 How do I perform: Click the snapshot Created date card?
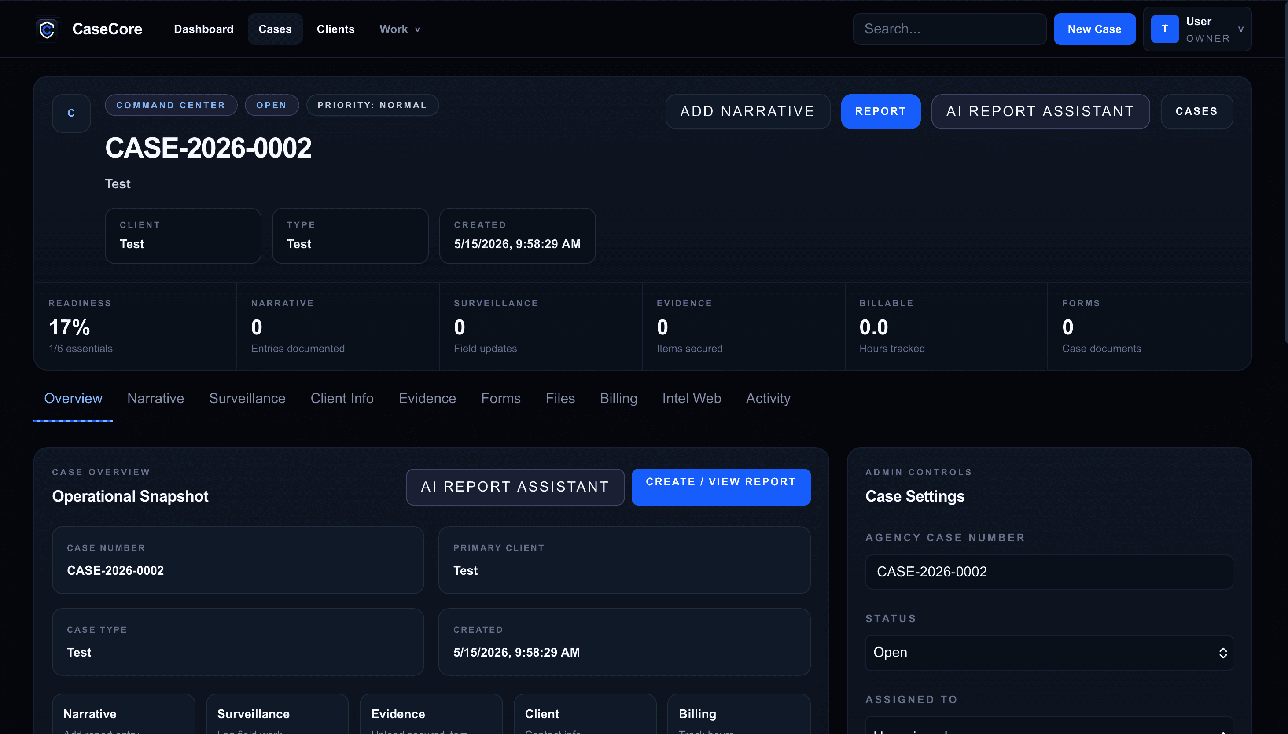pyautogui.click(x=624, y=642)
